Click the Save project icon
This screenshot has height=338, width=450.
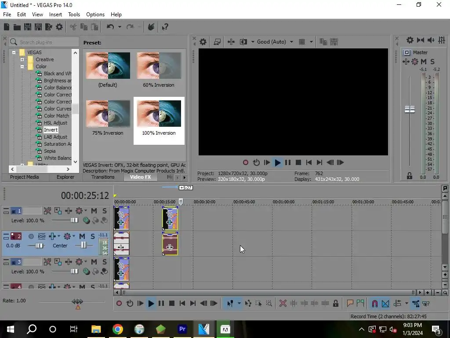point(28,27)
